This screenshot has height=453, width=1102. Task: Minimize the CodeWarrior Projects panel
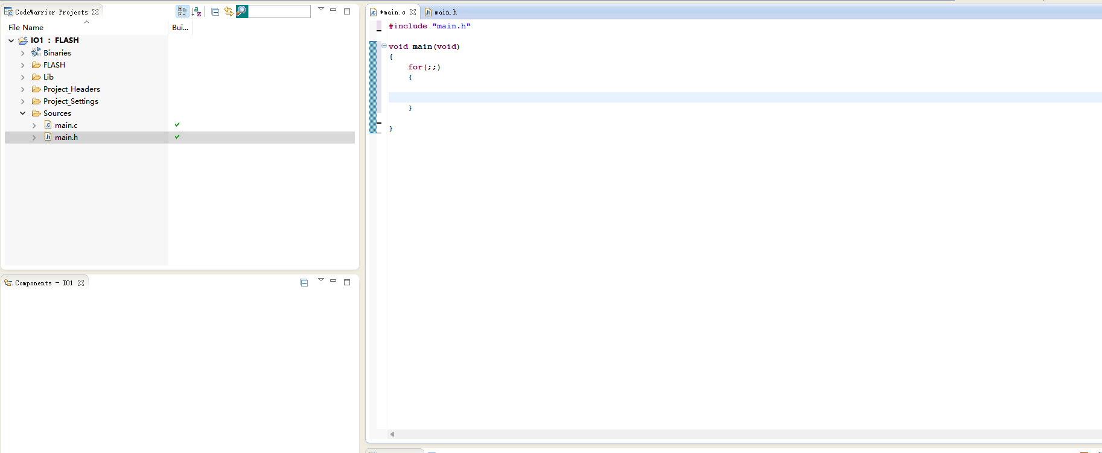pos(333,10)
